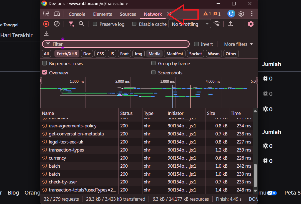Expand the More filters menu
The image size is (301, 204).
pos(238,44)
